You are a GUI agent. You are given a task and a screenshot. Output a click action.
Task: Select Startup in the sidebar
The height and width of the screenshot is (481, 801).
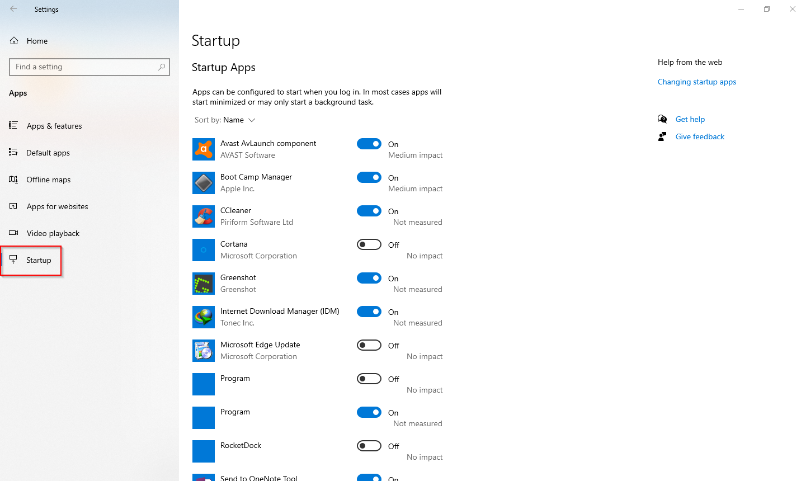39,260
